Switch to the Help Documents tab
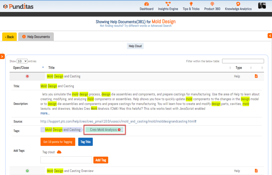Image resolution: width=272 pixels, height=175 pixels. coord(36,37)
